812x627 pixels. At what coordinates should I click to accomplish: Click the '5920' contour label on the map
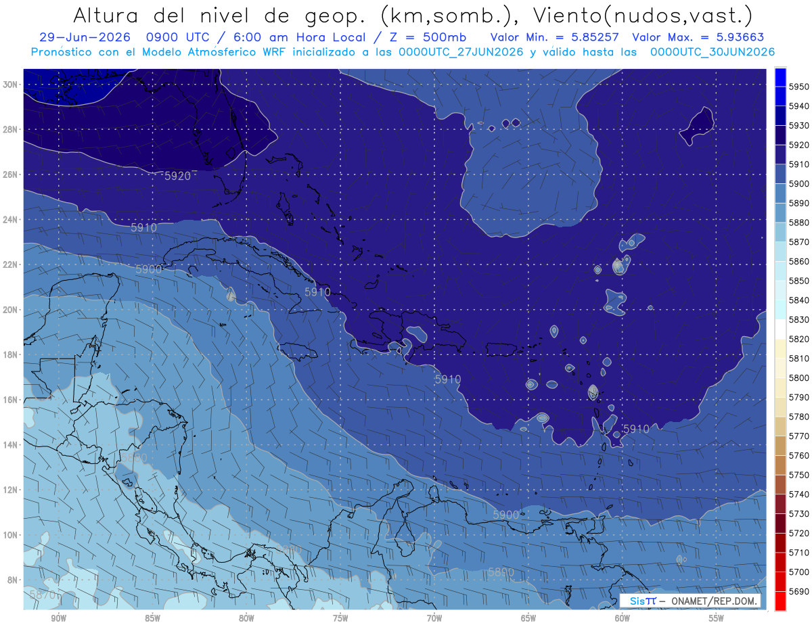click(x=178, y=176)
